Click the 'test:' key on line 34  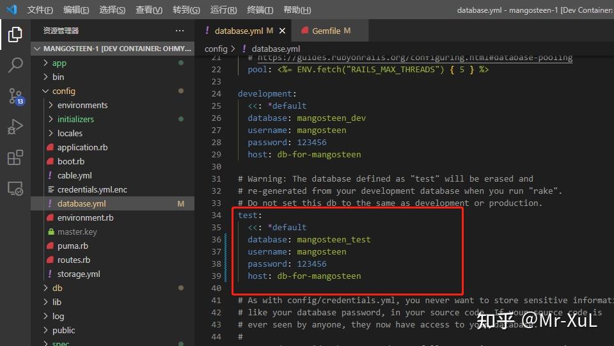point(250,216)
